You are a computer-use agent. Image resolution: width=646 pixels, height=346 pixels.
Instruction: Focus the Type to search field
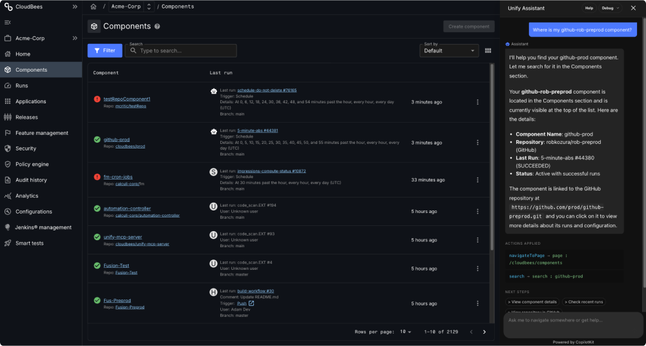[181, 50]
